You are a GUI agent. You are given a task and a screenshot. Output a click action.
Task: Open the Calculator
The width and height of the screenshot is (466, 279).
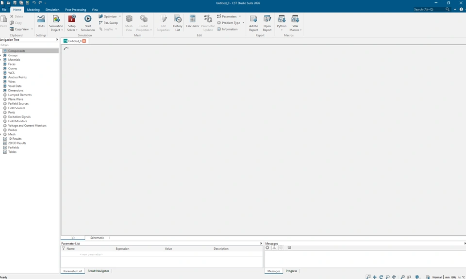[x=192, y=21]
